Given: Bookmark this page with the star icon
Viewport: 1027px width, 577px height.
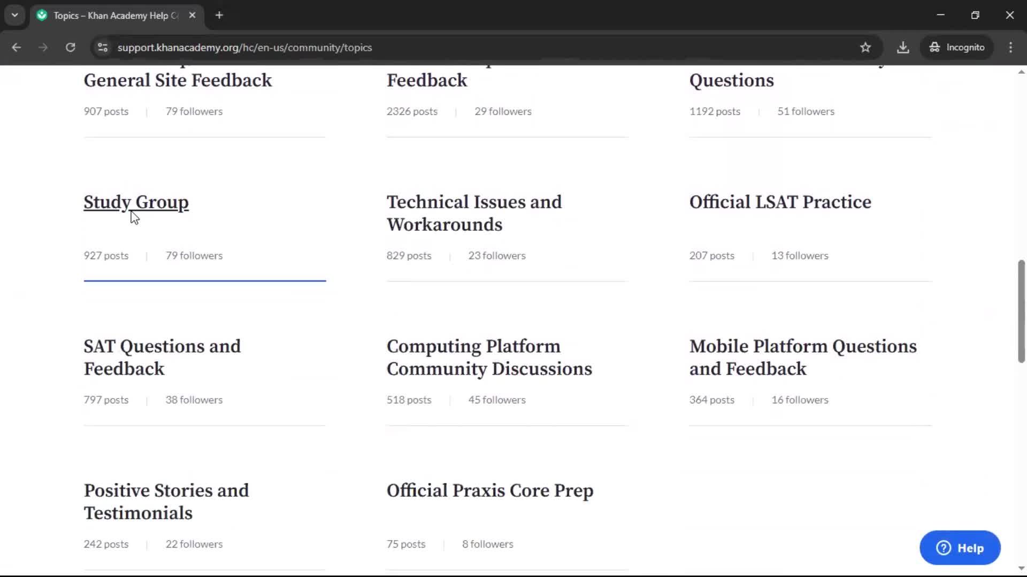Looking at the screenshot, I should pos(865,48).
